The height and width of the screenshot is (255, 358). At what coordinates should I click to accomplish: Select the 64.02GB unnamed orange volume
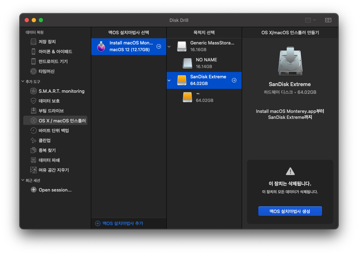(x=204, y=97)
